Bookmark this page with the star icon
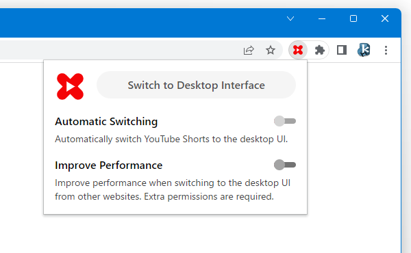Image resolution: width=411 pixels, height=253 pixels. click(271, 50)
